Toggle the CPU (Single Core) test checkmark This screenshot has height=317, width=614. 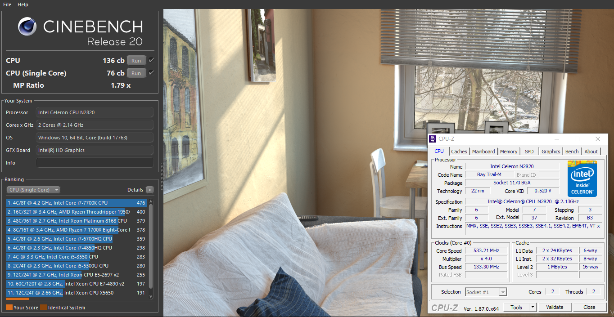tap(151, 73)
